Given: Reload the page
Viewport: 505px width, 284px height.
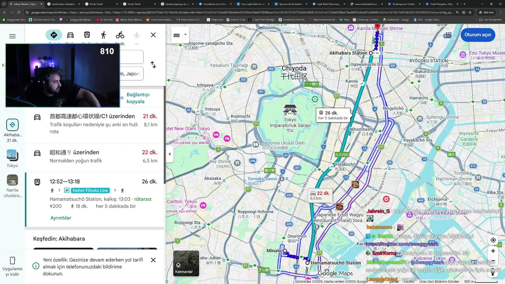Looking at the screenshot, I should 18,12.
